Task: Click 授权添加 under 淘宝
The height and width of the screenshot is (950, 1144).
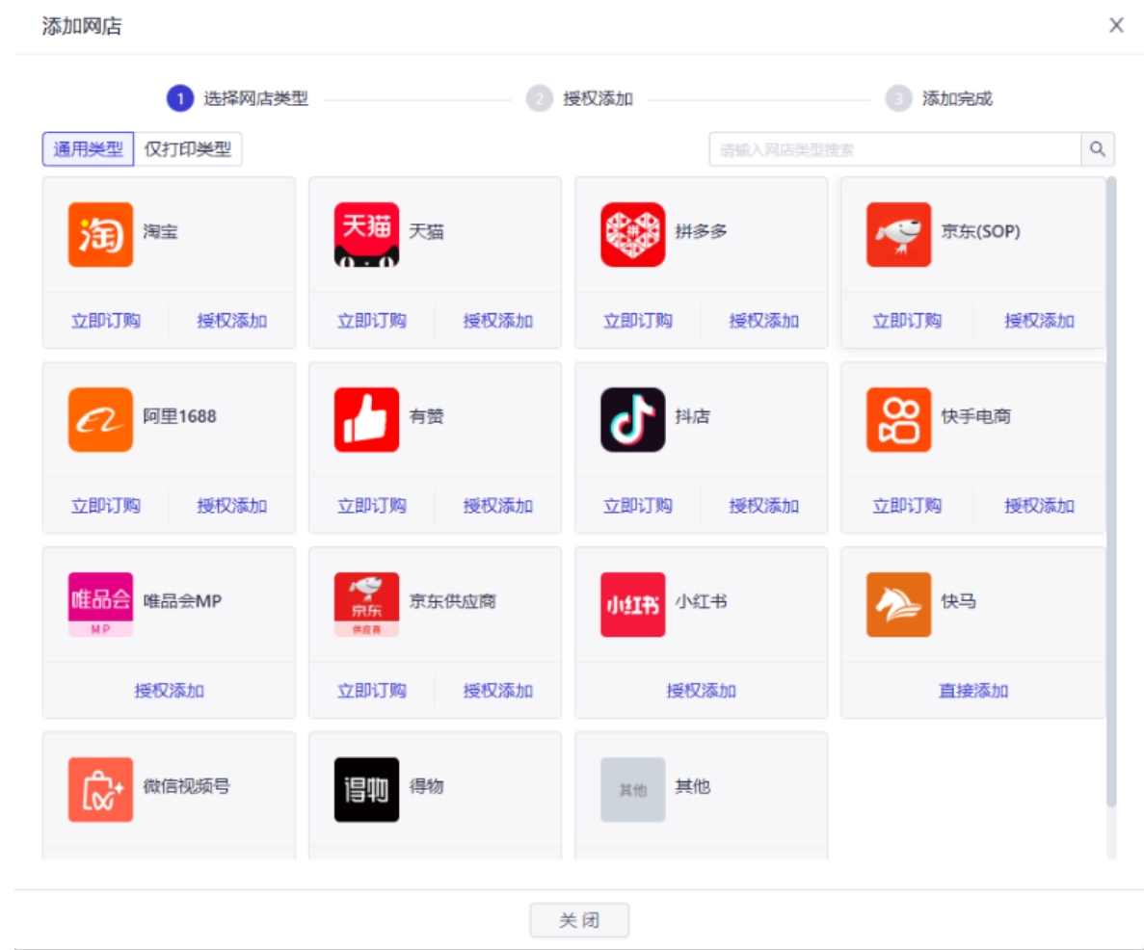Action: click(x=232, y=320)
